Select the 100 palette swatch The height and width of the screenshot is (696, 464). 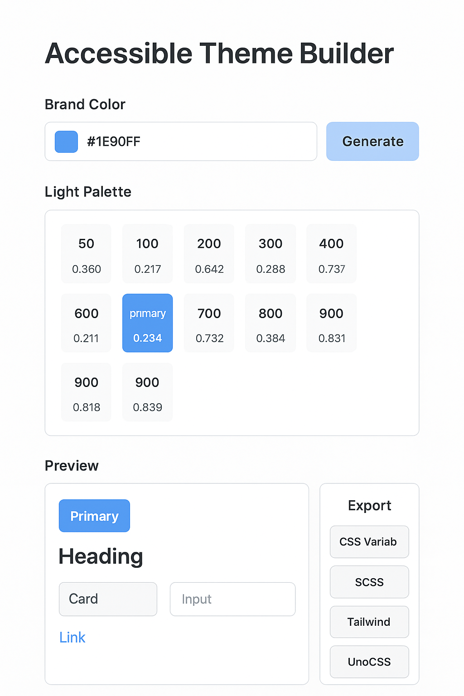point(147,254)
